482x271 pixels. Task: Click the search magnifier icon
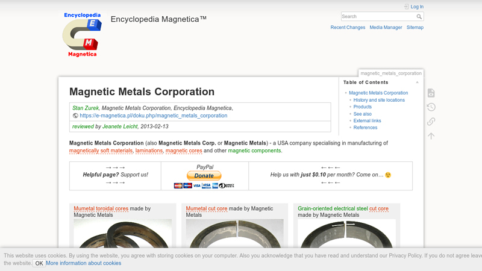coord(419,17)
